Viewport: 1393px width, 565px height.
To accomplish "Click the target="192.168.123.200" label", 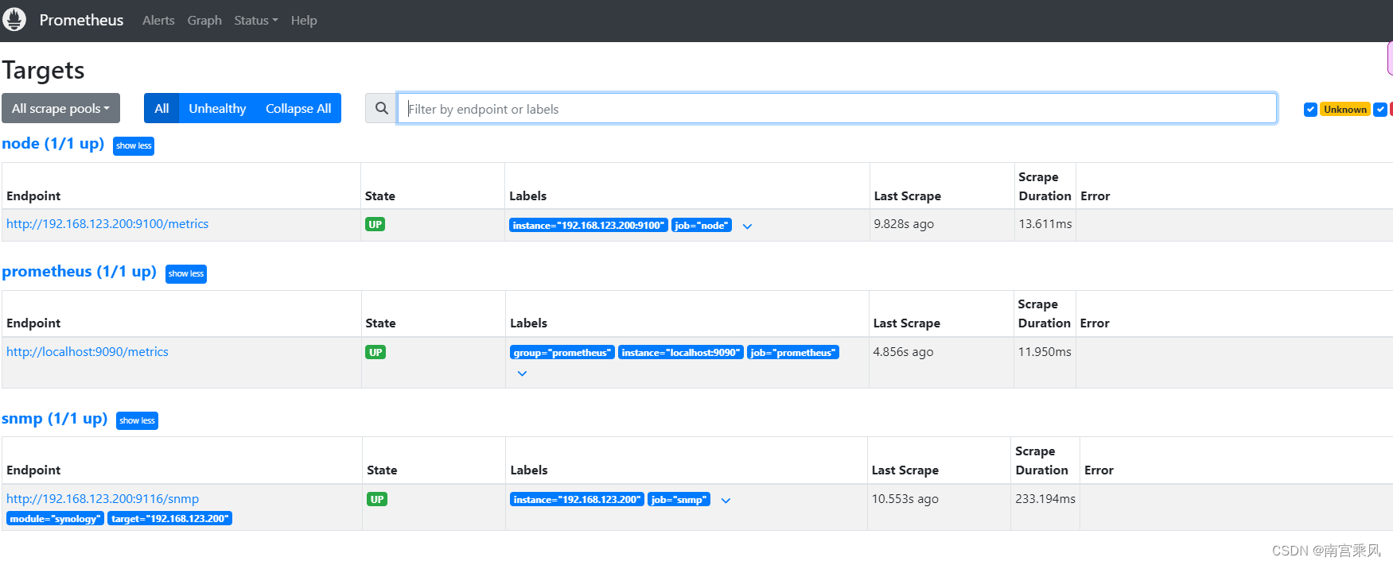I will (169, 519).
